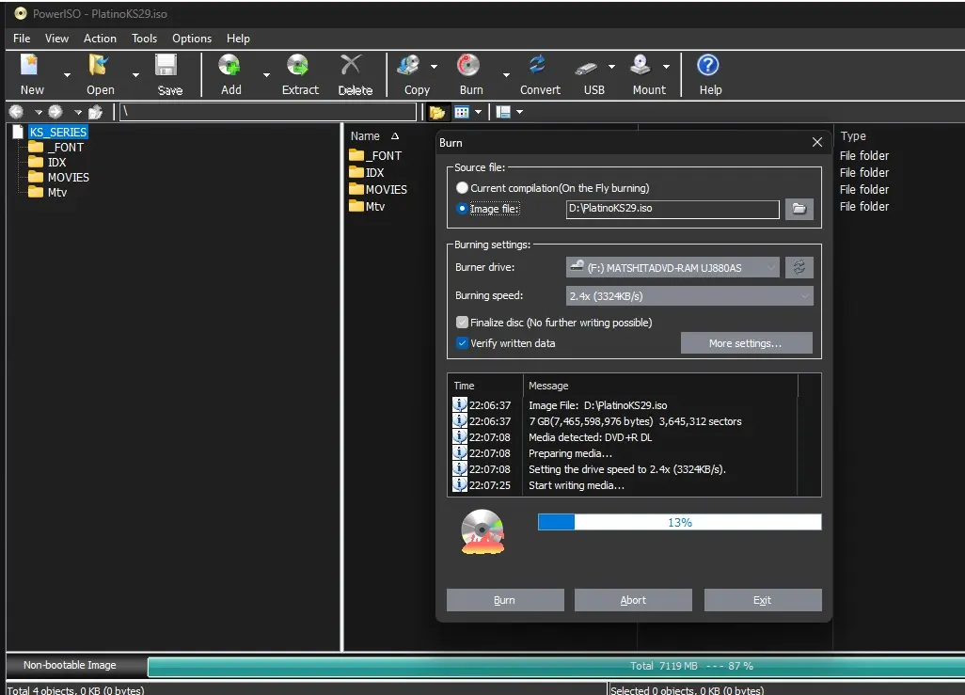Click the Copy disc toolbar icon
Image resolution: width=965 pixels, height=695 pixels.
408,65
